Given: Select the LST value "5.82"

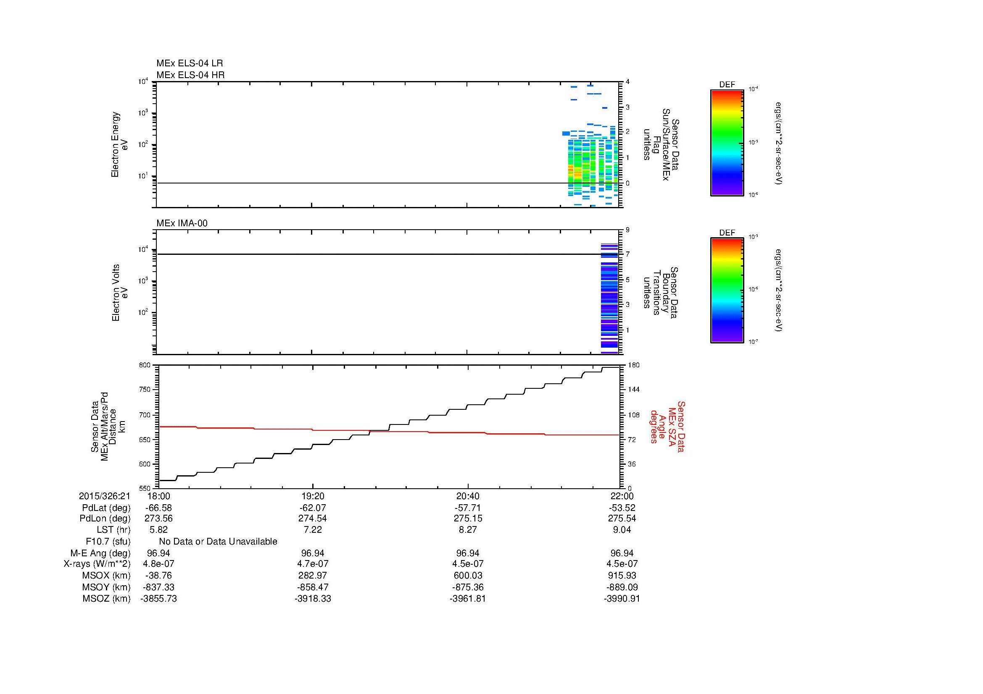Looking at the screenshot, I should tap(158, 530).
